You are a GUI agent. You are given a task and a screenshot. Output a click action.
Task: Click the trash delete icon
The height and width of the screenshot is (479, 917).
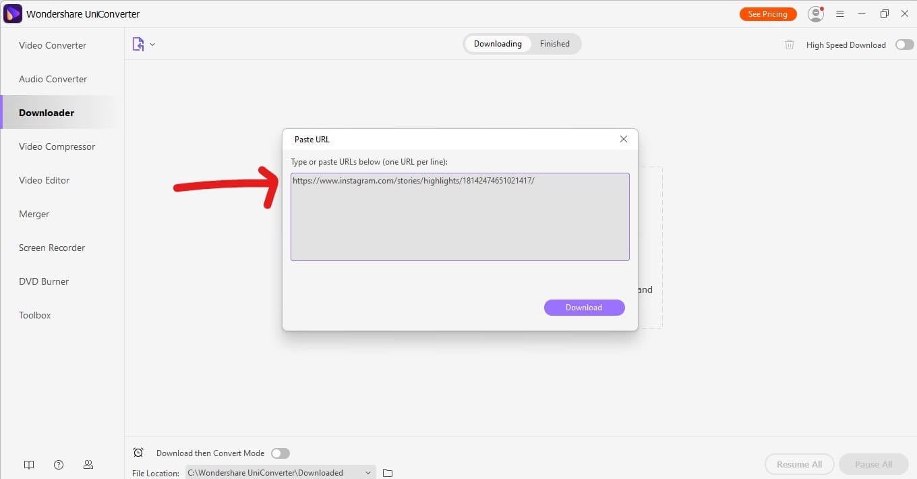pyautogui.click(x=790, y=45)
